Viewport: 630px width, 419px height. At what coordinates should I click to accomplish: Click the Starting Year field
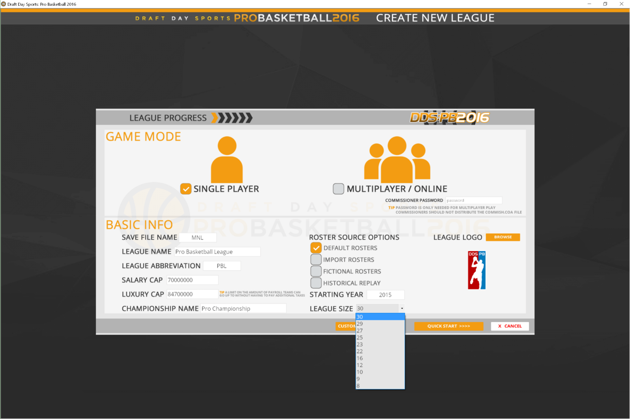385,295
